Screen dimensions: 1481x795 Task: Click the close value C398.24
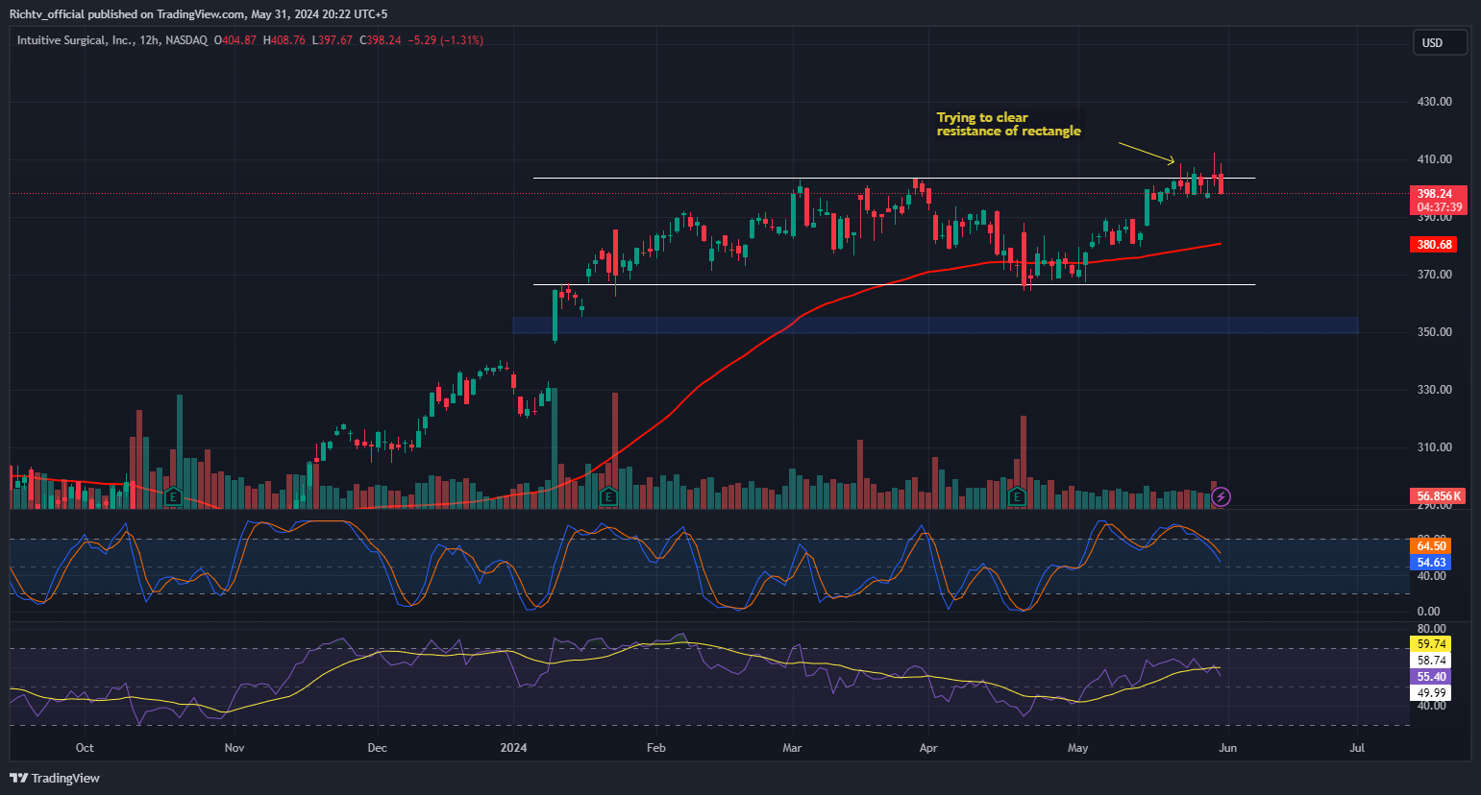(381, 40)
